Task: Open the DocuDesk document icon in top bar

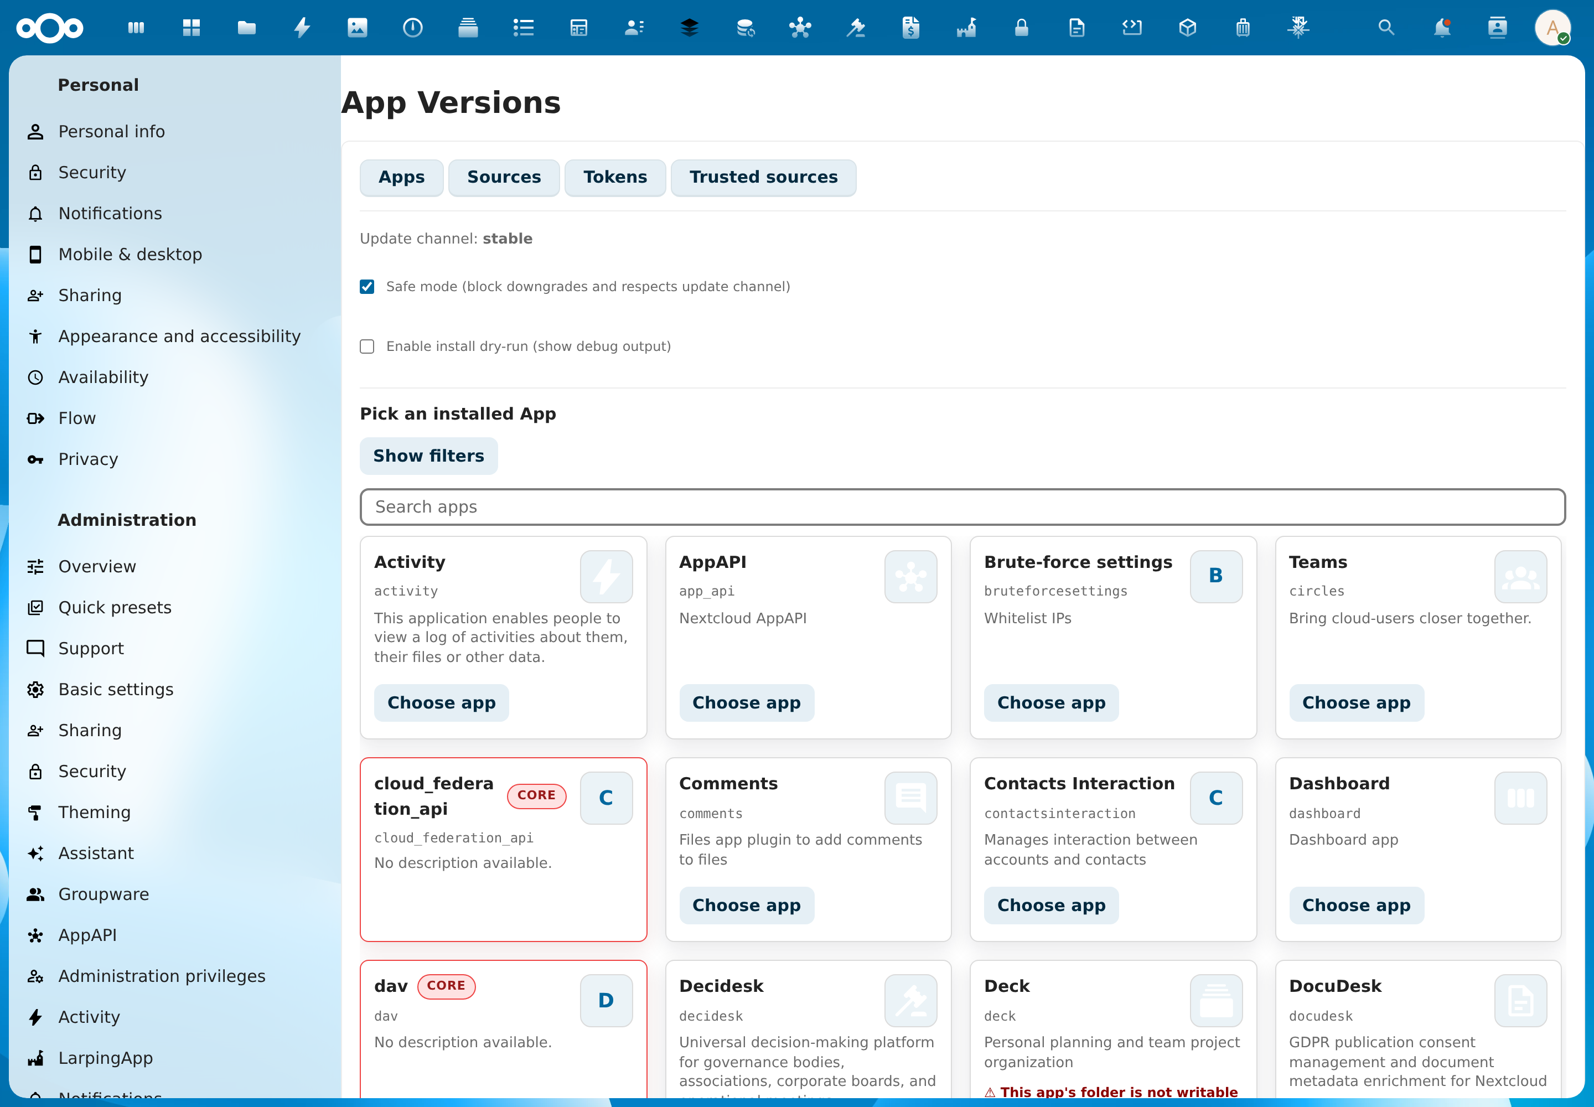Action: (x=1077, y=28)
